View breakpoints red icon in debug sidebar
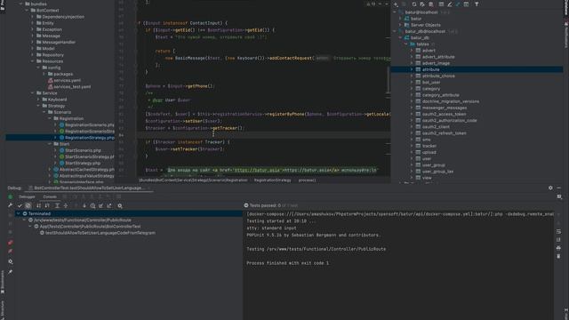 [10, 243]
